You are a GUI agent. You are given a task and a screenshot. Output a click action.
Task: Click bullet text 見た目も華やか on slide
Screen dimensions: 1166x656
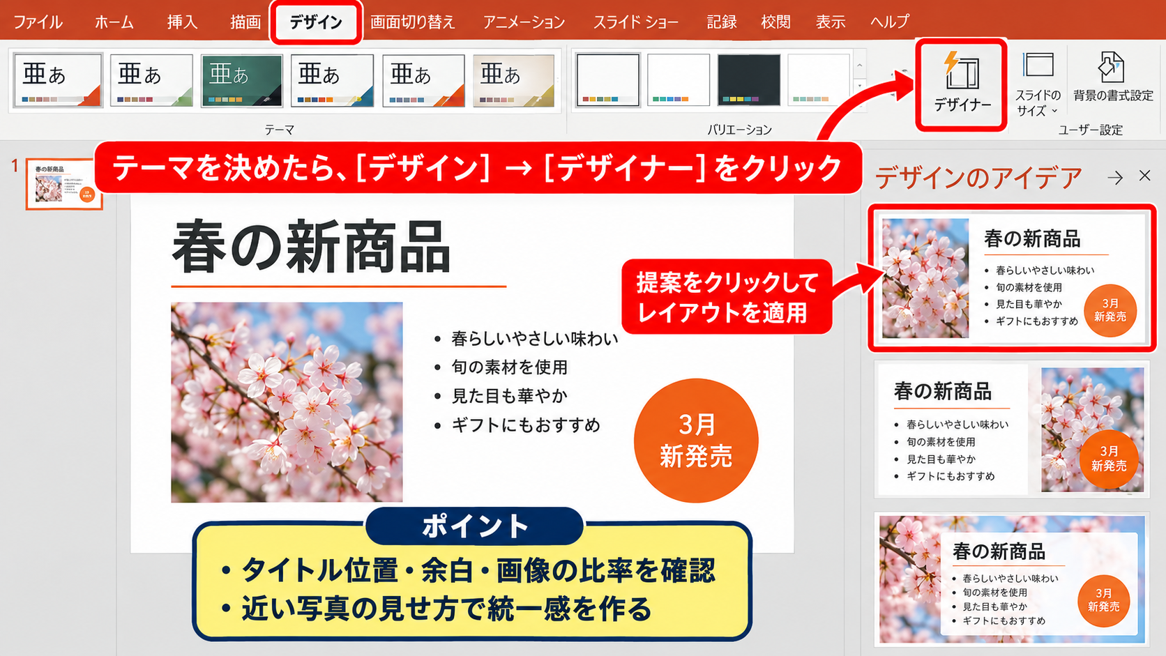click(x=509, y=396)
